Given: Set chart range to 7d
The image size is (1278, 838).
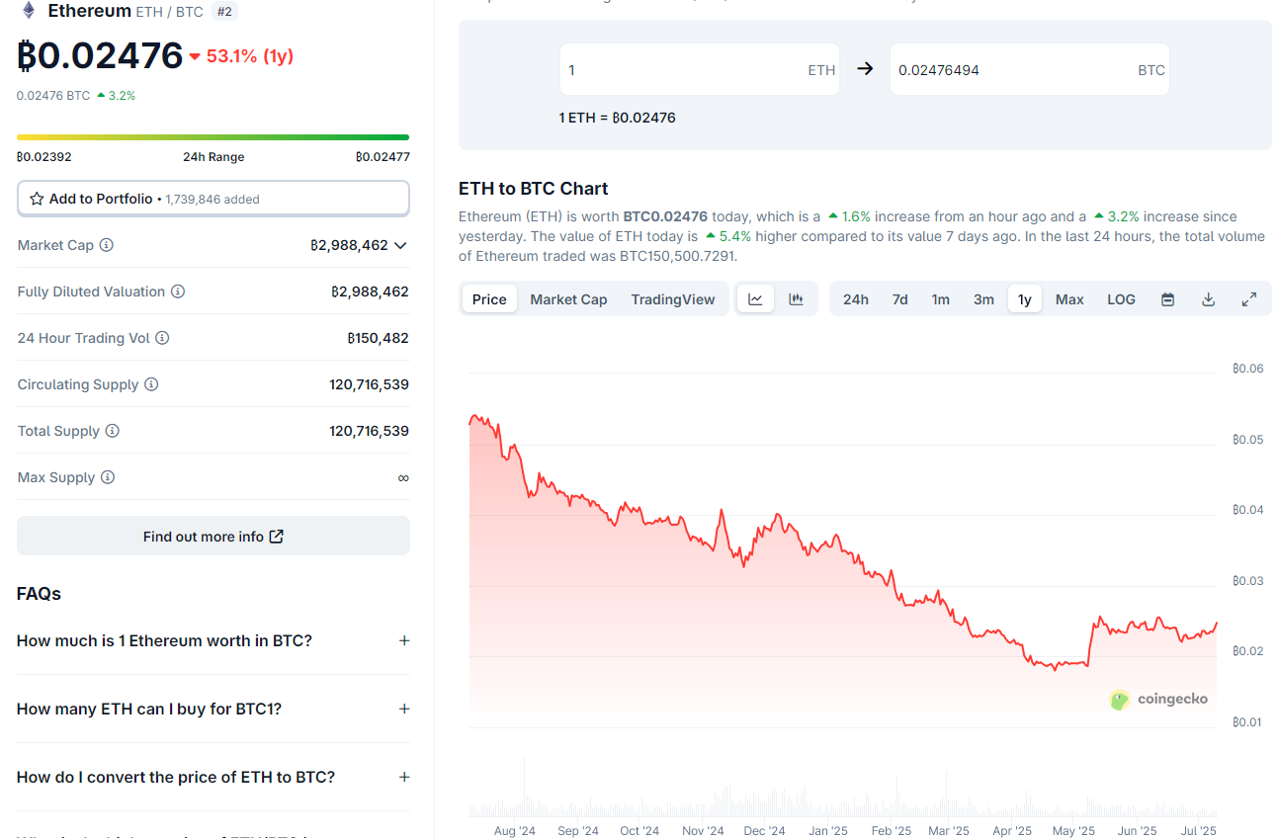Looking at the screenshot, I should coord(899,299).
